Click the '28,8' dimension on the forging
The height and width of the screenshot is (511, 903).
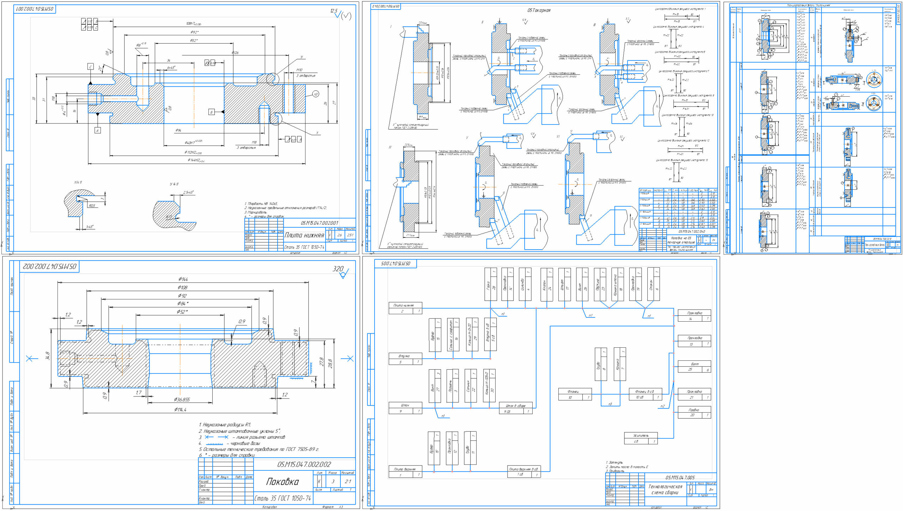click(x=330, y=363)
